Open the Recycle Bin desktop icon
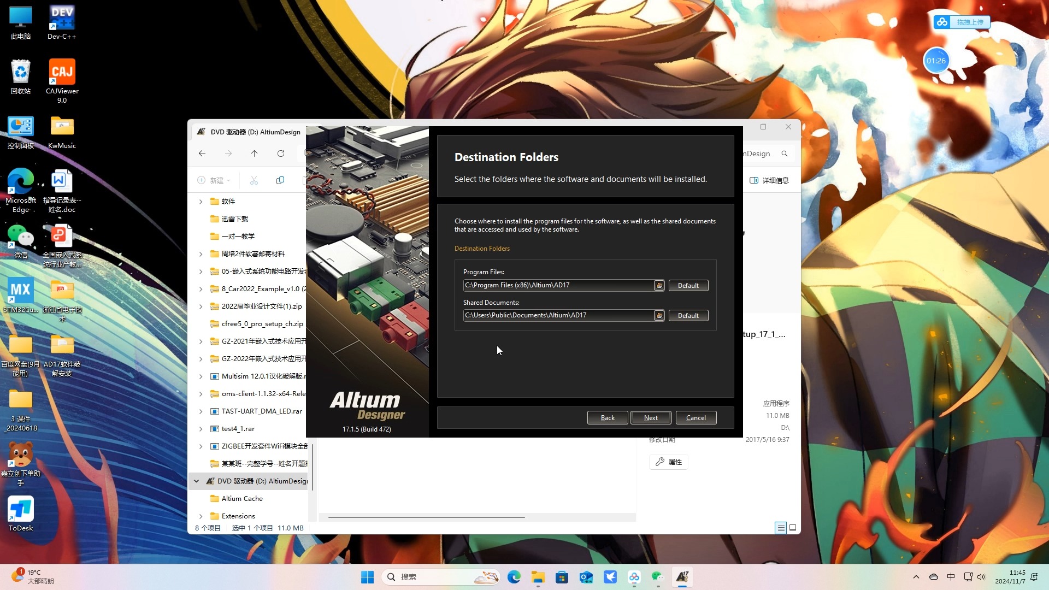1049x590 pixels. pyautogui.click(x=21, y=77)
